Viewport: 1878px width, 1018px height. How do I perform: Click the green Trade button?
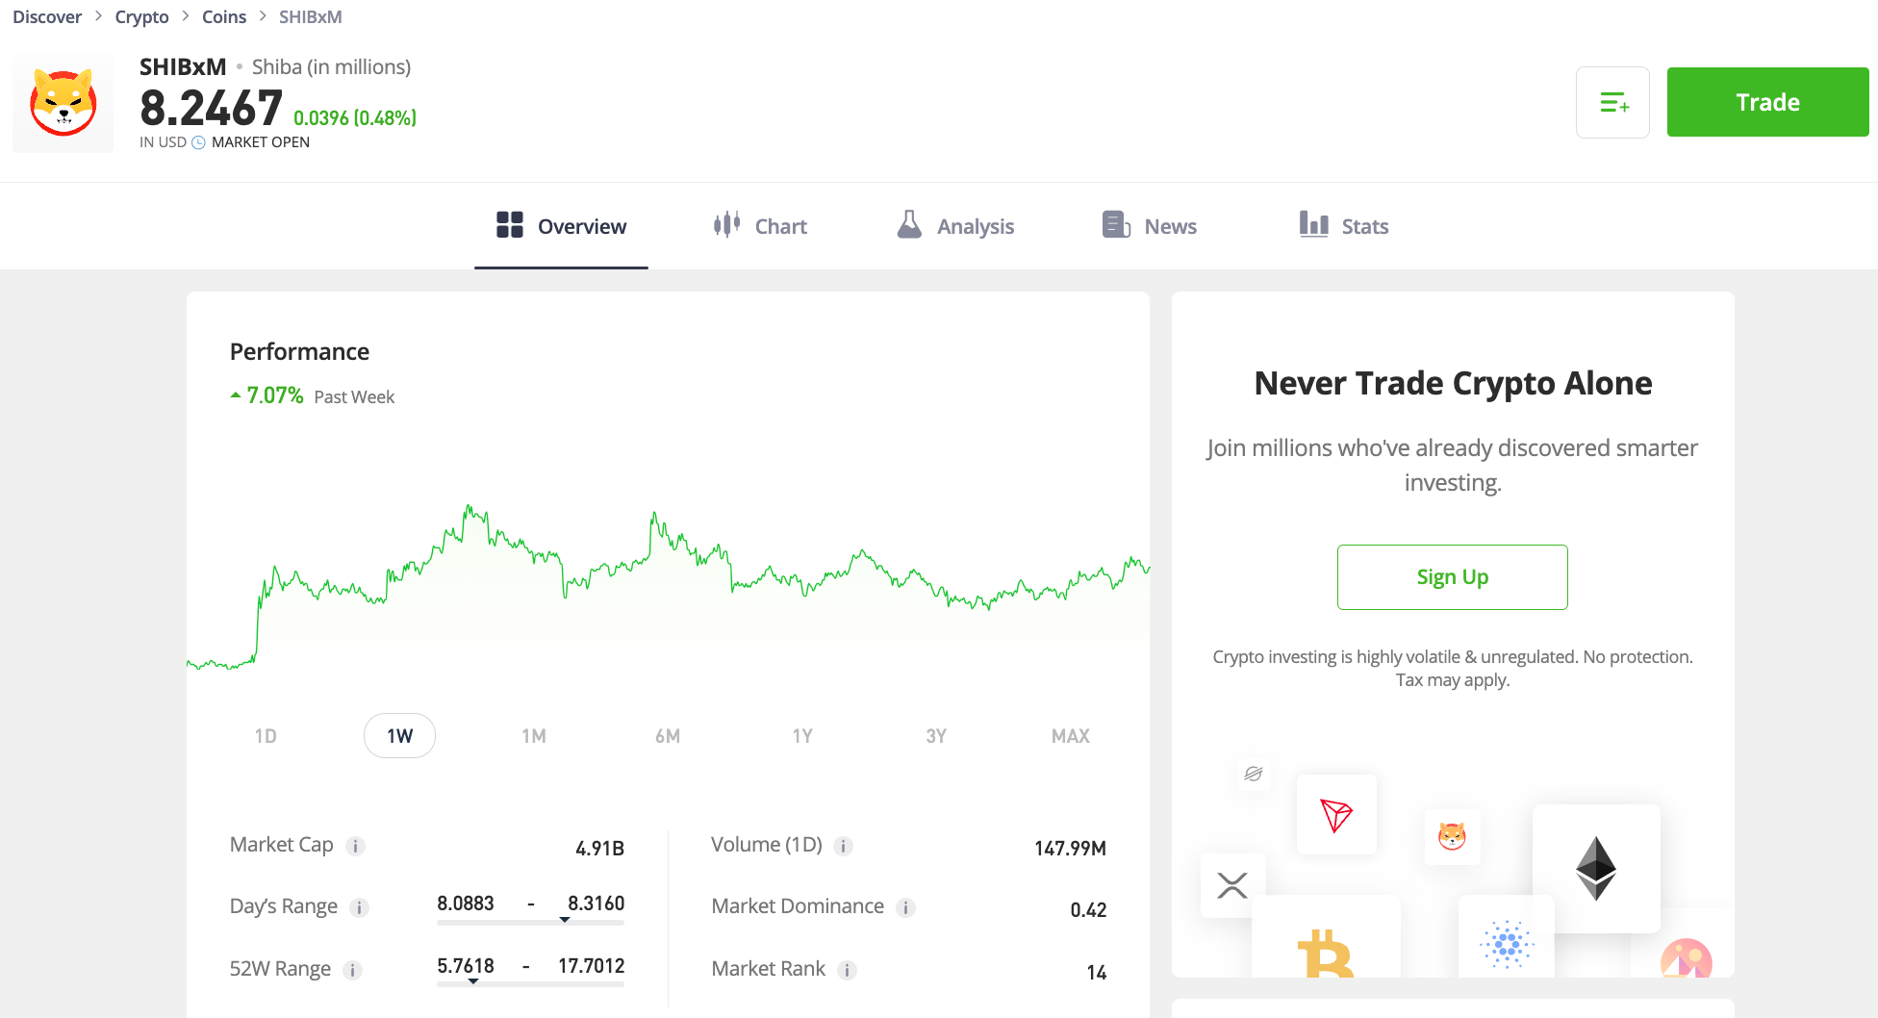click(1767, 102)
